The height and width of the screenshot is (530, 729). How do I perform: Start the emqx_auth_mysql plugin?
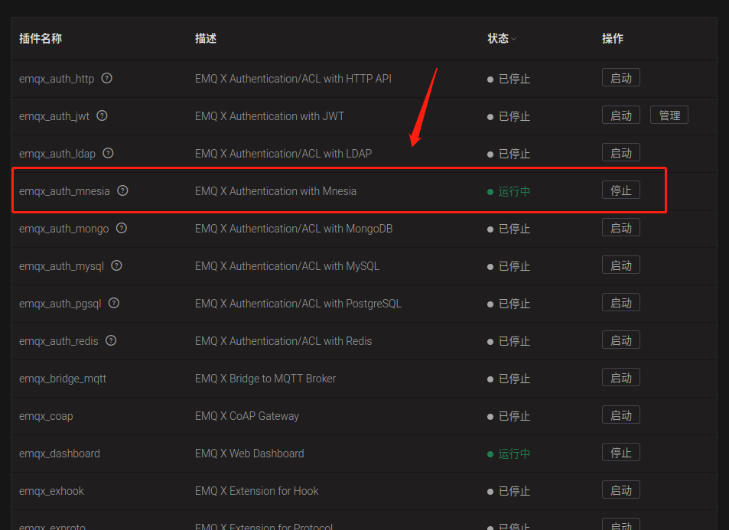(x=620, y=265)
